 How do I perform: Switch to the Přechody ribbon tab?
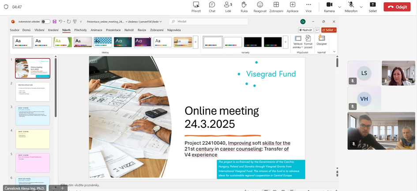(x=80, y=30)
